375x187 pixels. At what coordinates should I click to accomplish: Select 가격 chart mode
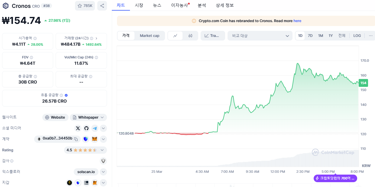[x=126, y=36]
